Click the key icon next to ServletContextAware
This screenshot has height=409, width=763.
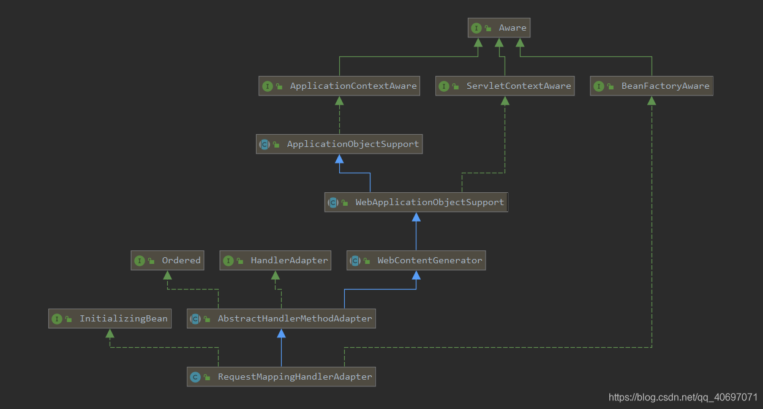[454, 86]
